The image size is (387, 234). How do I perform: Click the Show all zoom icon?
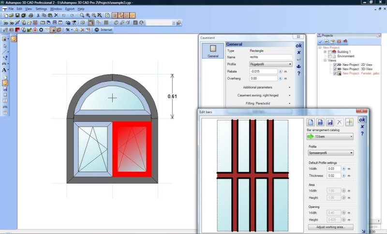point(100,15)
